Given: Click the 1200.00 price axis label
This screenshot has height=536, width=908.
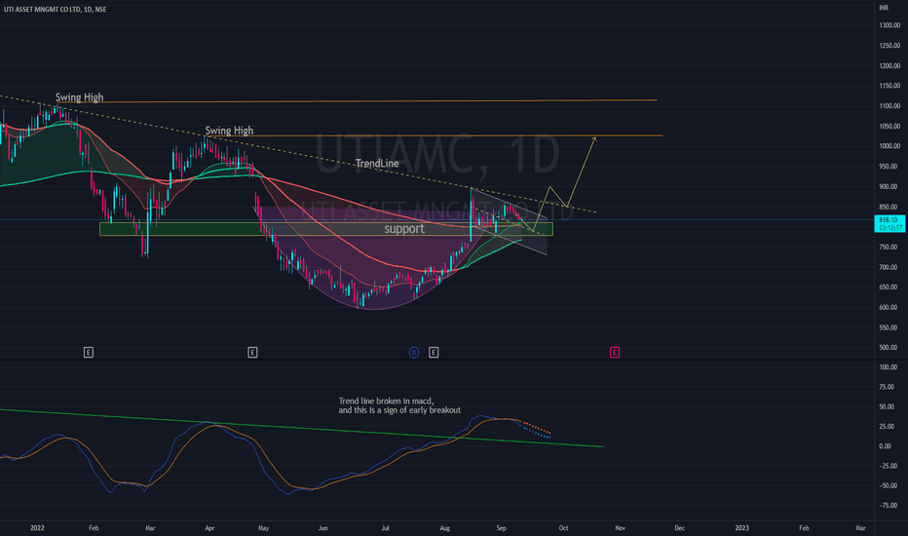Looking at the screenshot, I should pyautogui.click(x=889, y=66).
